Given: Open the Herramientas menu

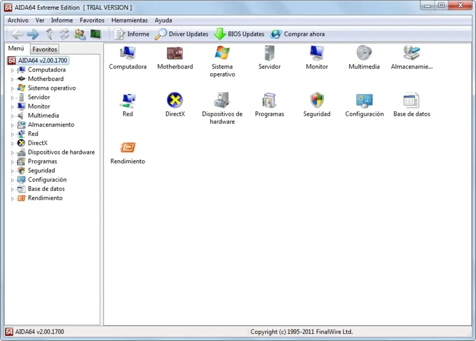Looking at the screenshot, I should coord(129,20).
